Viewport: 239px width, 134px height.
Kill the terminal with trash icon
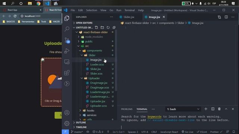[x=219, y=109]
